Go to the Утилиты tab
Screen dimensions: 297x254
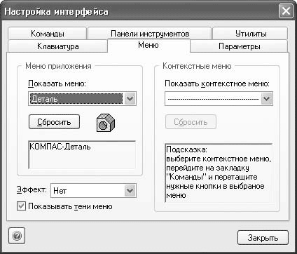tap(251, 34)
